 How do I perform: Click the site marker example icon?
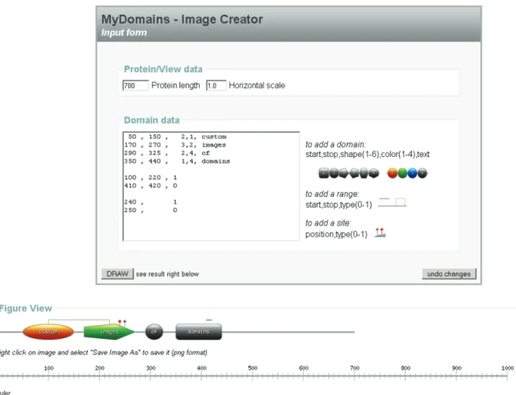click(380, 232)
